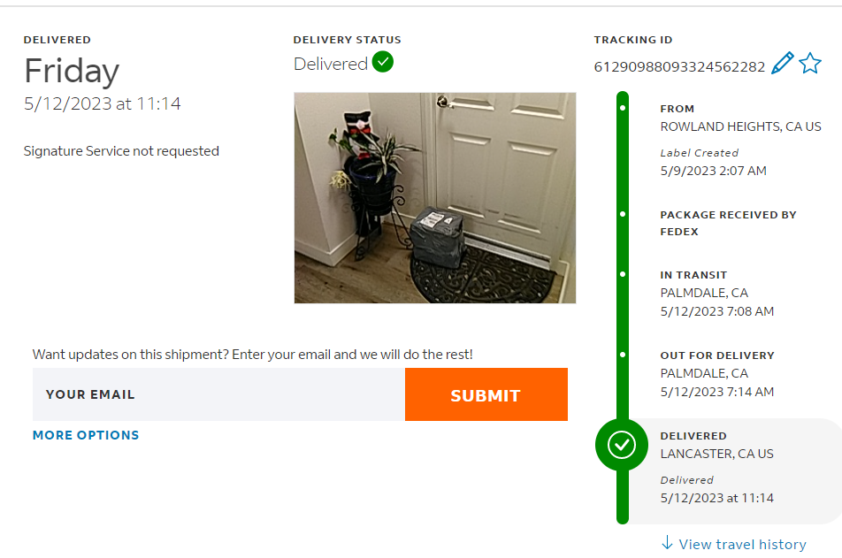This screenshot has height=558, width=842.
Task: Expand View travel history
Action: (733, 544)
